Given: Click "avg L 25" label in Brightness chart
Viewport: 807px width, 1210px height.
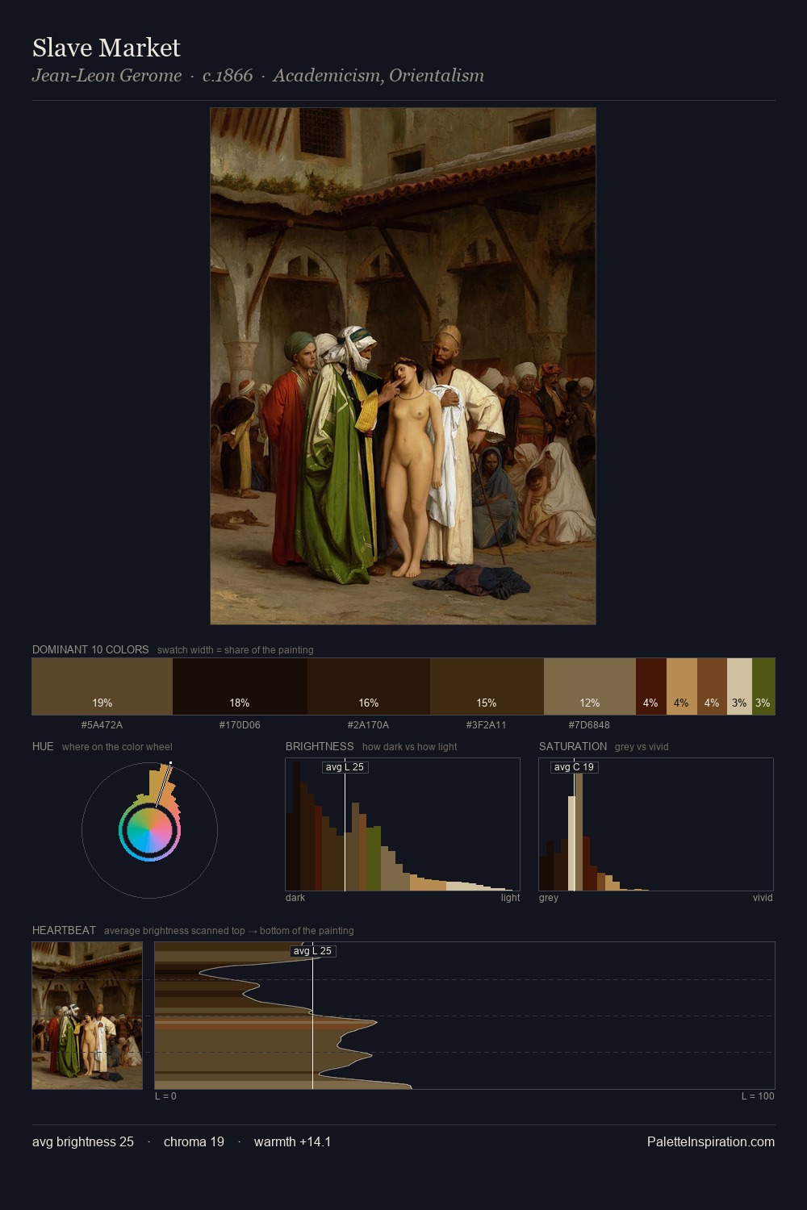Looking at the screenshot, I should pos(345,767).
